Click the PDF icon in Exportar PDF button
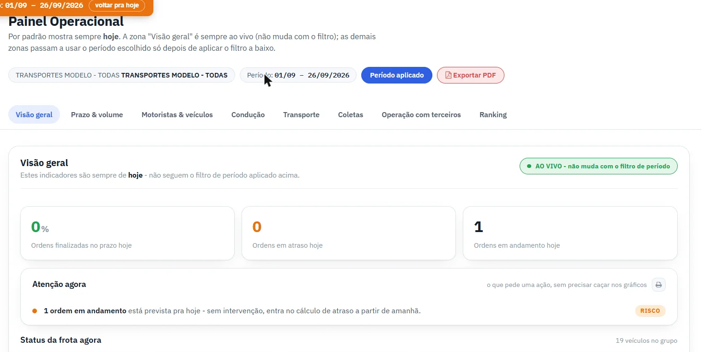The height and width of the screenshot is (352, 716). click(448, 75)
